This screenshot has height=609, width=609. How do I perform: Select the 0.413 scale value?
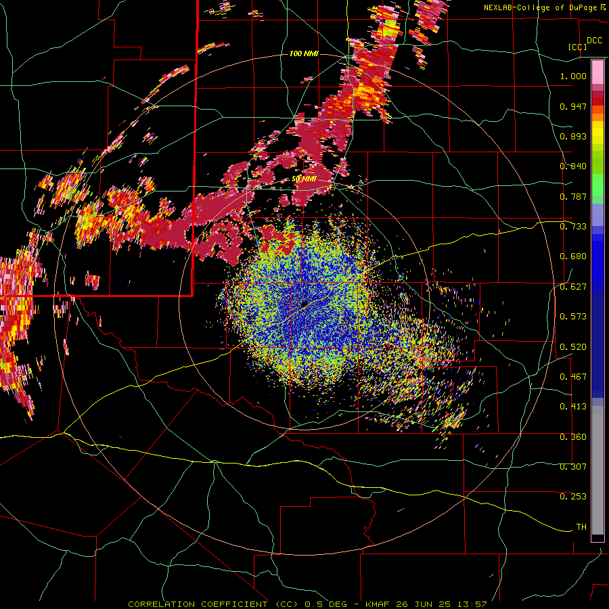click(573, 407)
